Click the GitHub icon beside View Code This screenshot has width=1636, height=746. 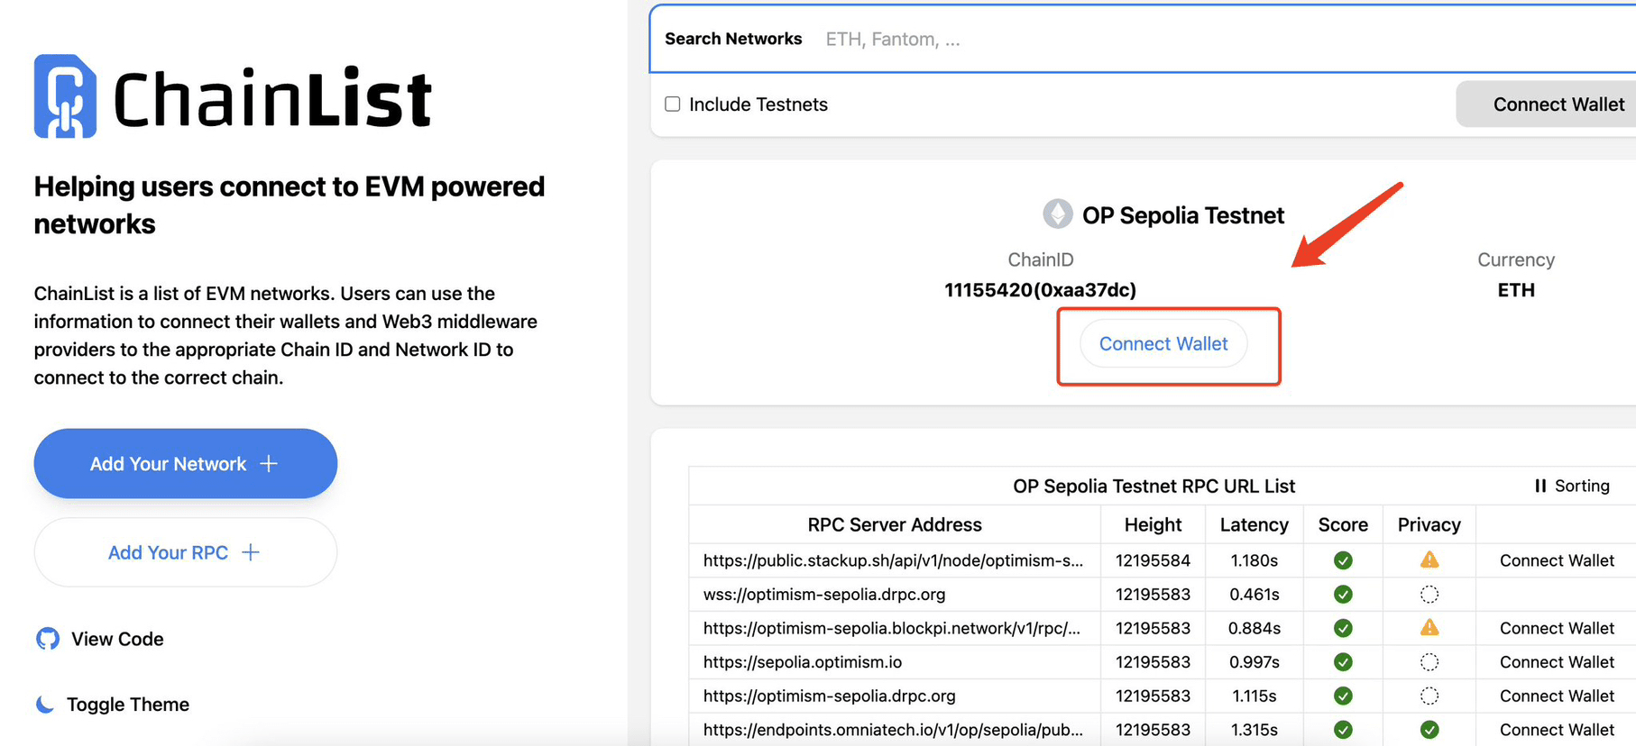click(x=48, y=639)
